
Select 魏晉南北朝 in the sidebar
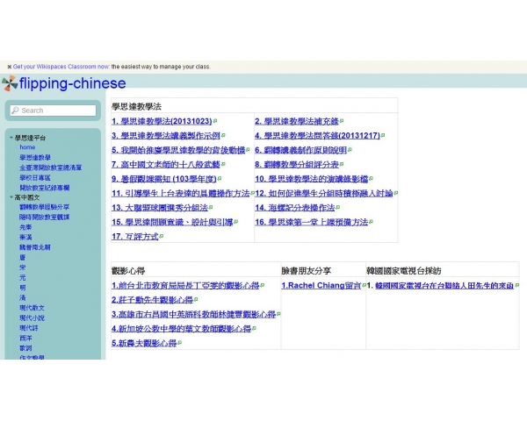pos(35,247)
